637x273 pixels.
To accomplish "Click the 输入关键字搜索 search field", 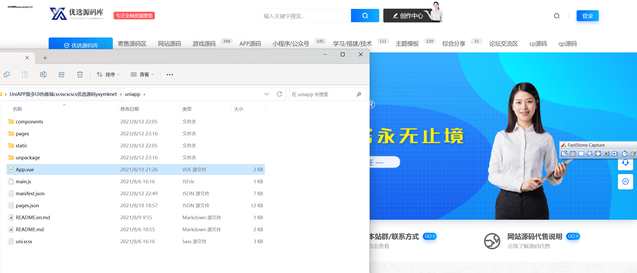I will click(305, 16).
